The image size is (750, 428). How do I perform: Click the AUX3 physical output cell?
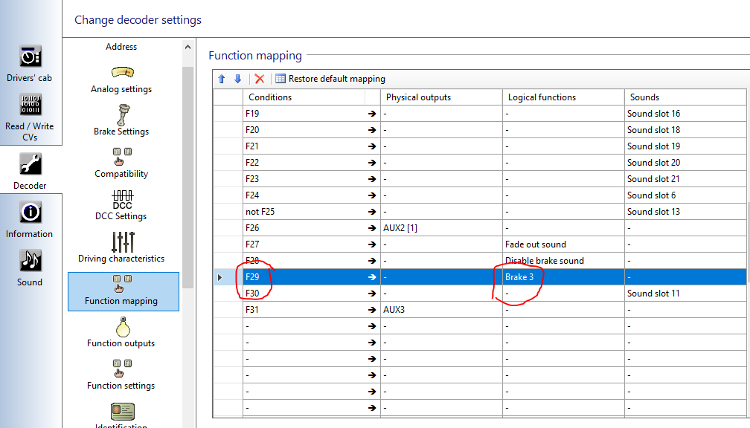441,310
